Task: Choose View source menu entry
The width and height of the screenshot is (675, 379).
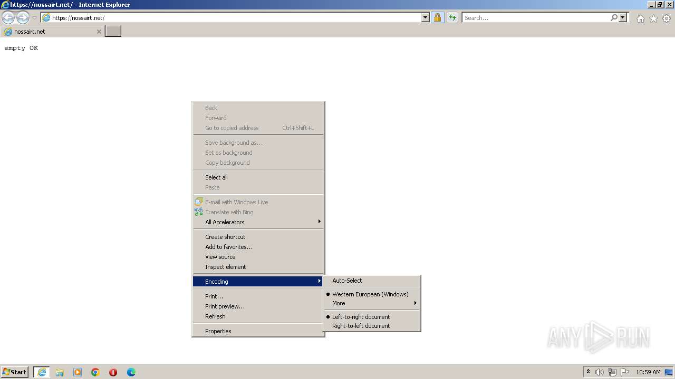Action: coord(258,257)
